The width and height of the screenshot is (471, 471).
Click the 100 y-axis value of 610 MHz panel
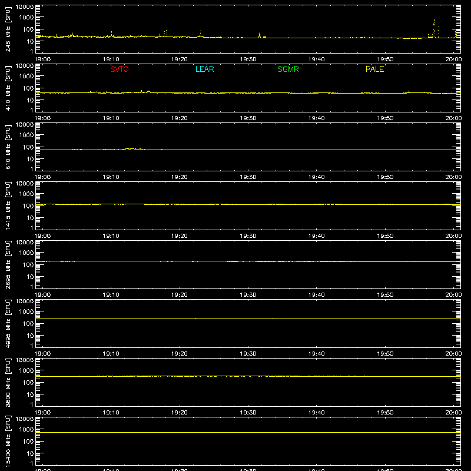click(x=28, y=147)
